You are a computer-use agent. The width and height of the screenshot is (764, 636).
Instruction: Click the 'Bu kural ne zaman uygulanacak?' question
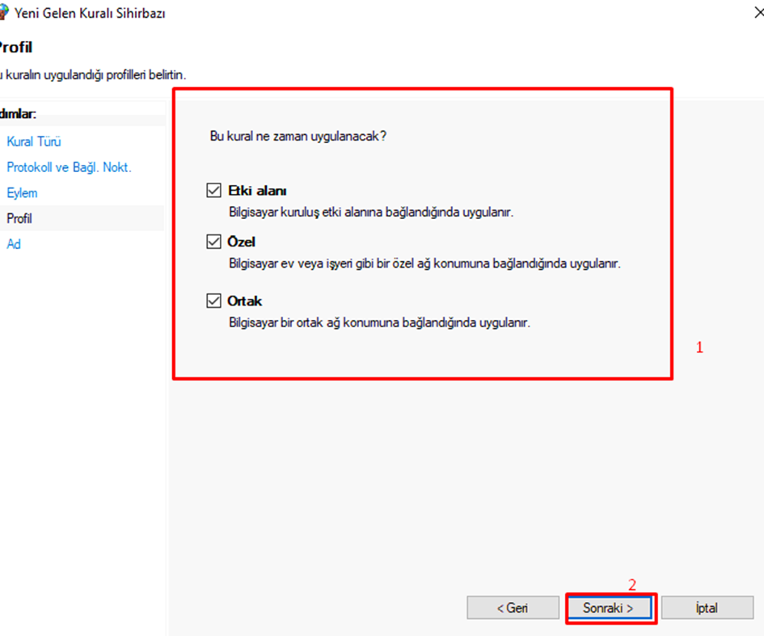coord(298,136)
